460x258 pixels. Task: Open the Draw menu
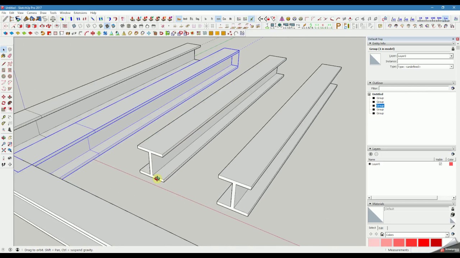tap(43, 13)
